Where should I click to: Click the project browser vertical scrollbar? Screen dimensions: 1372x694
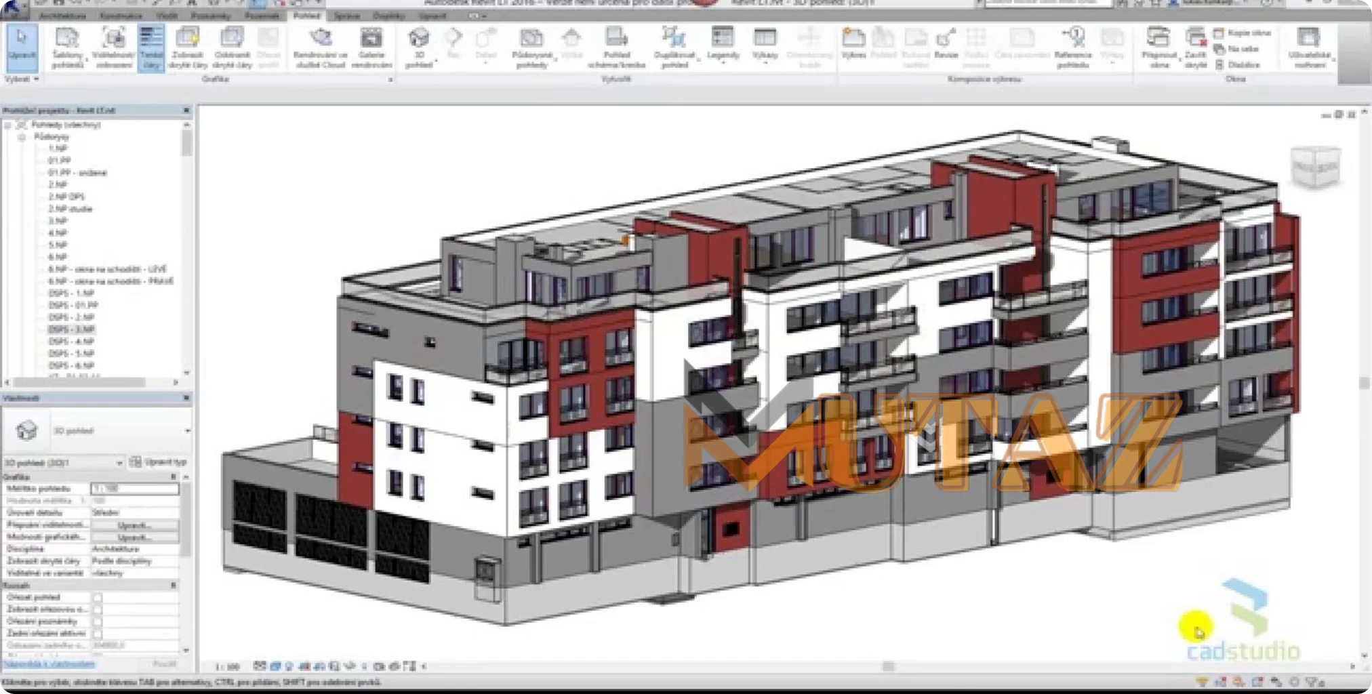click(186, 144)
